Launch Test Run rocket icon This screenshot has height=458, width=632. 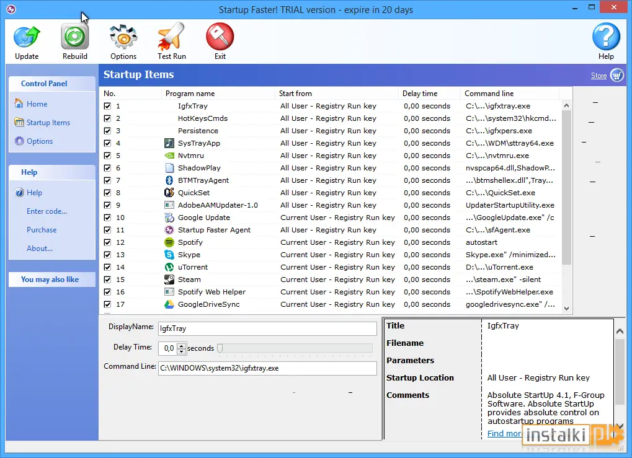(171, 37)
